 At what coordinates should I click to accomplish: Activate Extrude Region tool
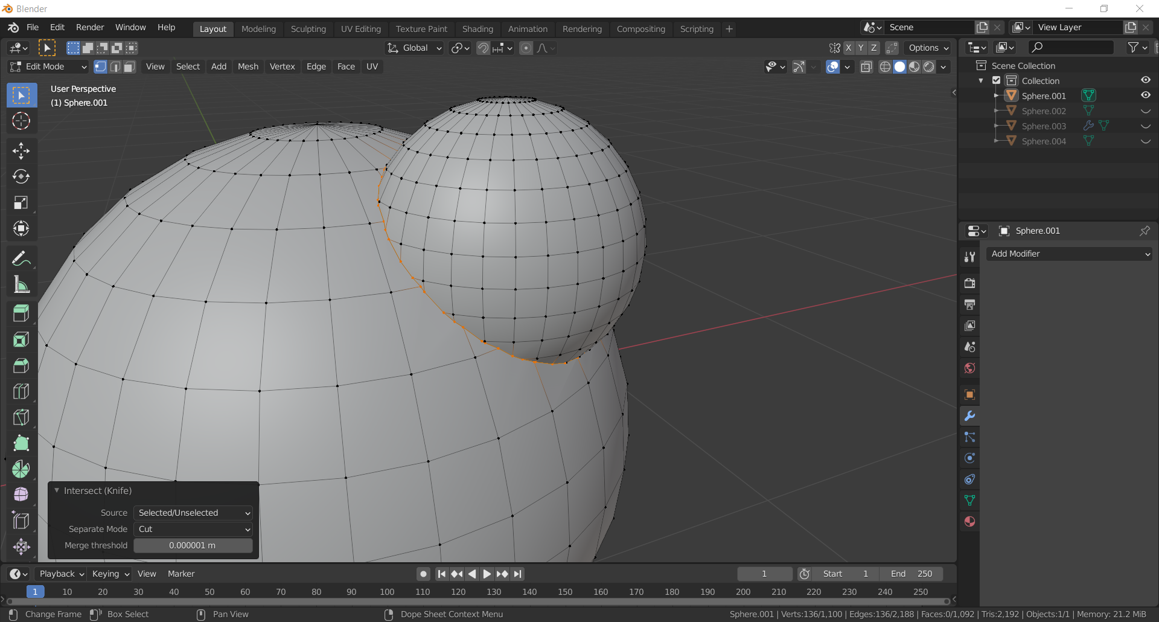pyautogui.click(x=21, y=313)
